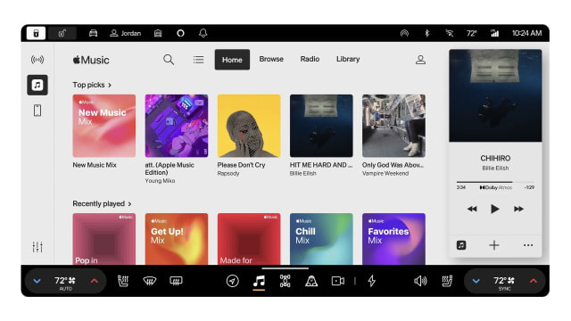Open the drone-shaped icon in dock
The width and height of the screenshot is (571, 321).
tap(285, 281)
